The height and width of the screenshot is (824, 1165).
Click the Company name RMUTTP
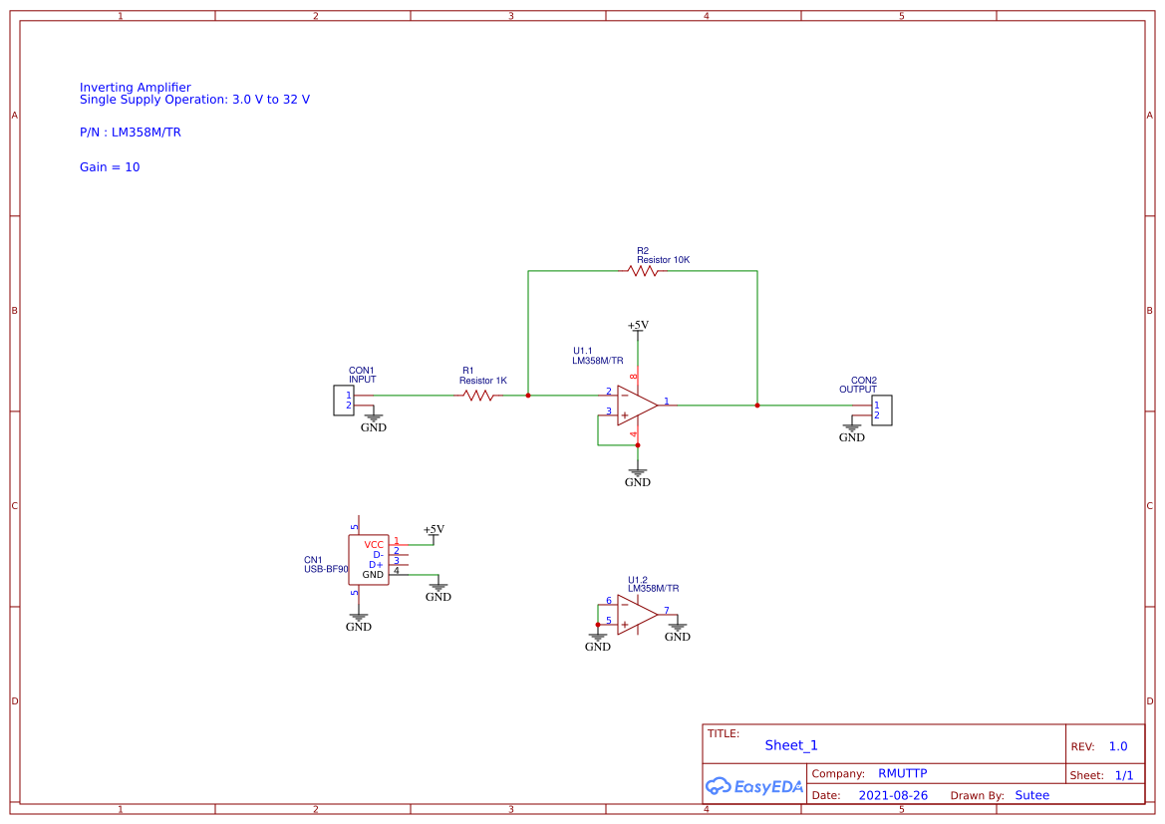tap(904, 772)
